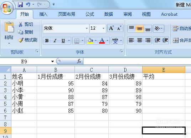Image resolution: width=191 pixels, height=138 pixels.
Task: Click inside the formula bar
Action: [x=137, y=61]
